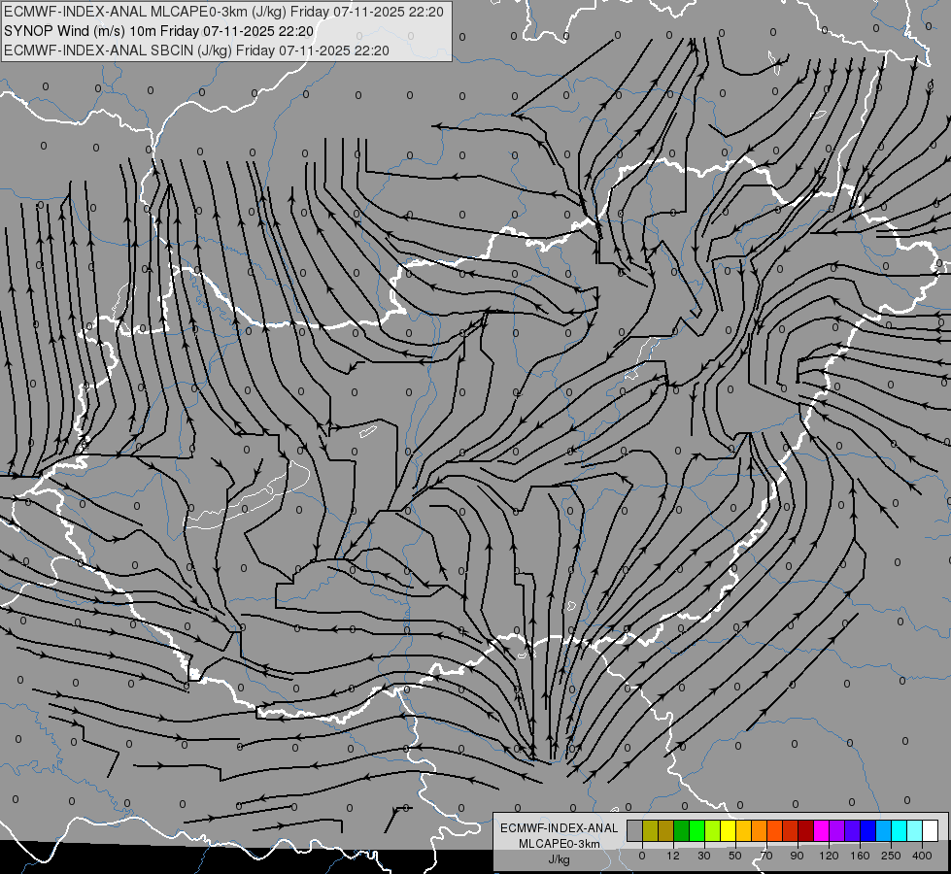Click the SBCIN header line
Screen dimensions: 951x874
196,50
